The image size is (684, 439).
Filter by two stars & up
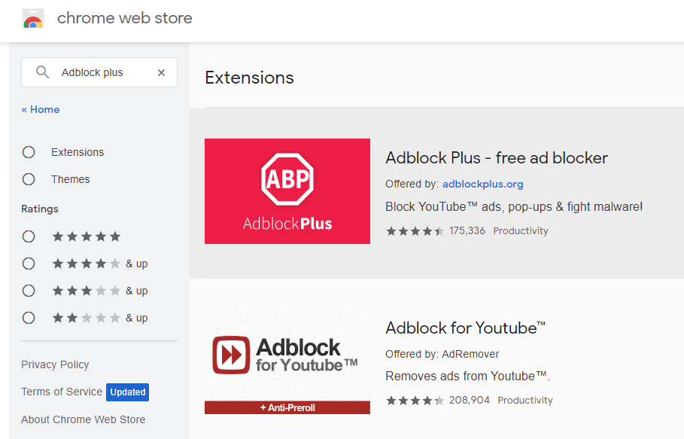click(x=29, y=318)
